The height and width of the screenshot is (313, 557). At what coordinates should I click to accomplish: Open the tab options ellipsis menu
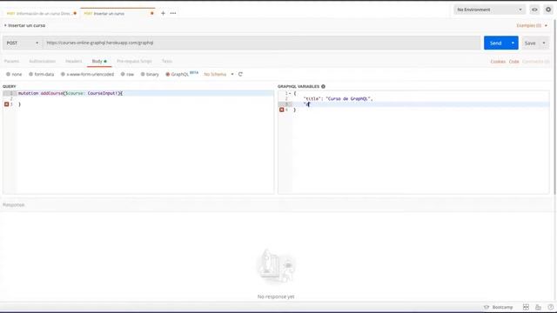173,13
